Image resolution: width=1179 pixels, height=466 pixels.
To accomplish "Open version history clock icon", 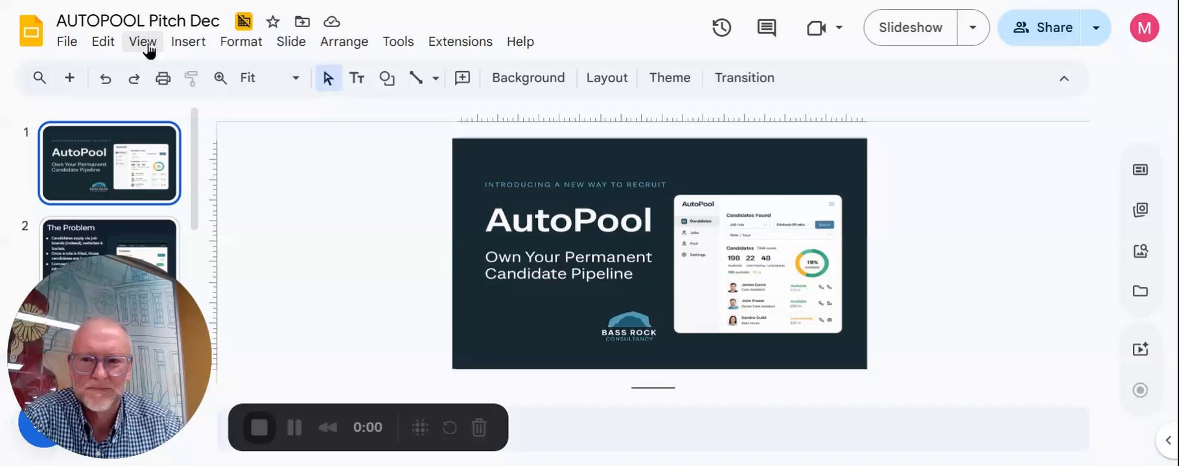I will pos(721,27).
